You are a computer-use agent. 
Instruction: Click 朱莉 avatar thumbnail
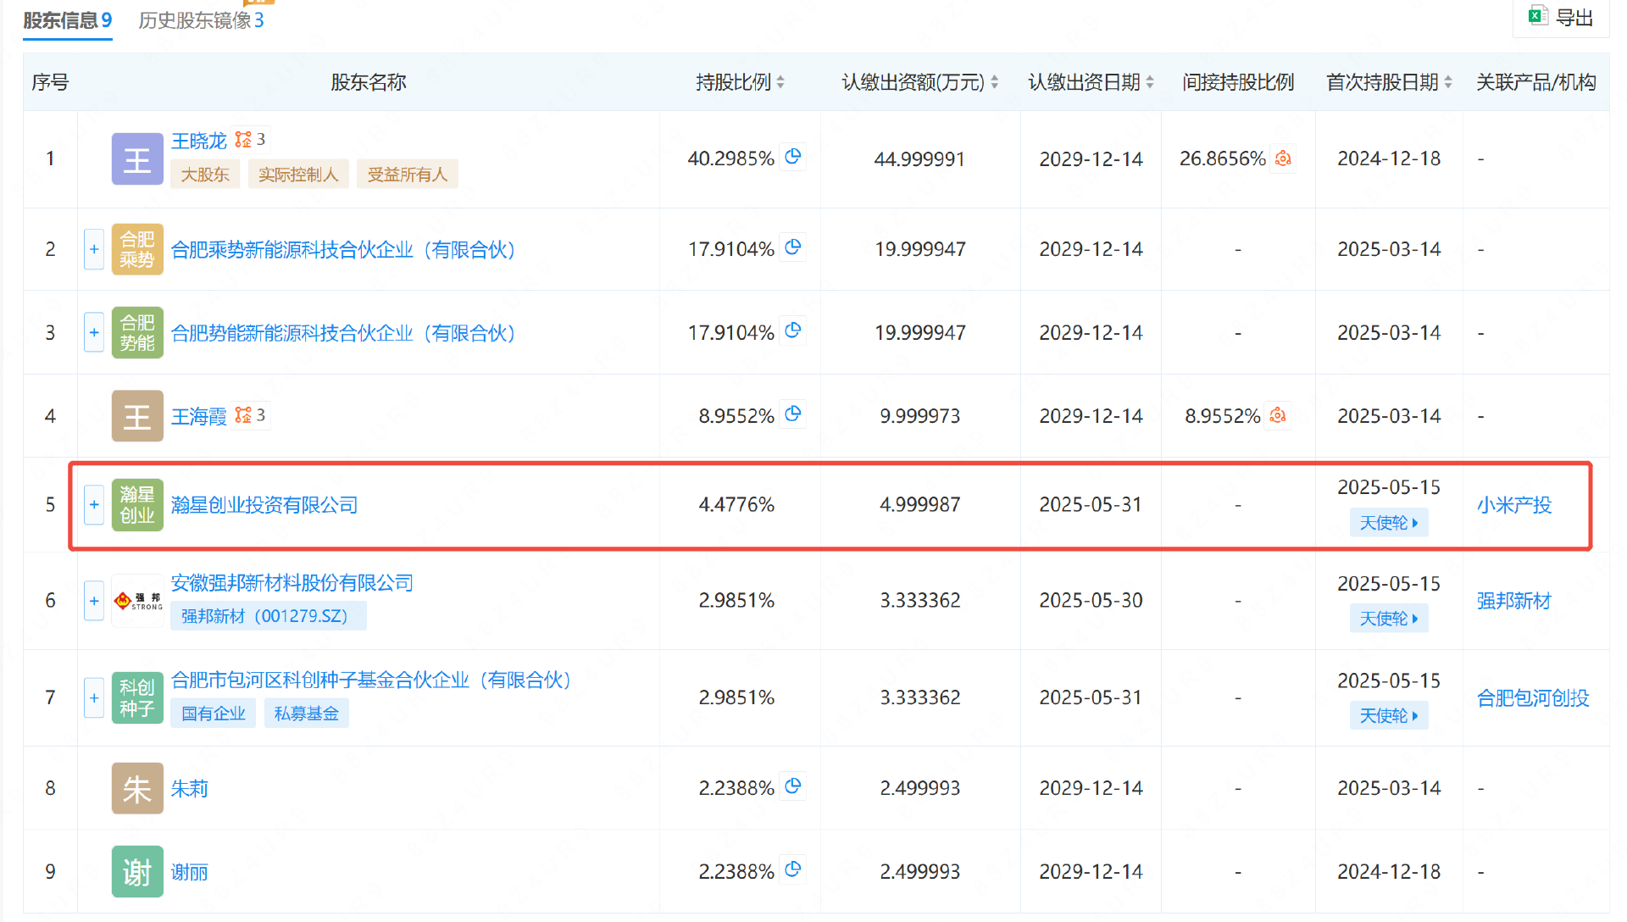tap(137, 788)
